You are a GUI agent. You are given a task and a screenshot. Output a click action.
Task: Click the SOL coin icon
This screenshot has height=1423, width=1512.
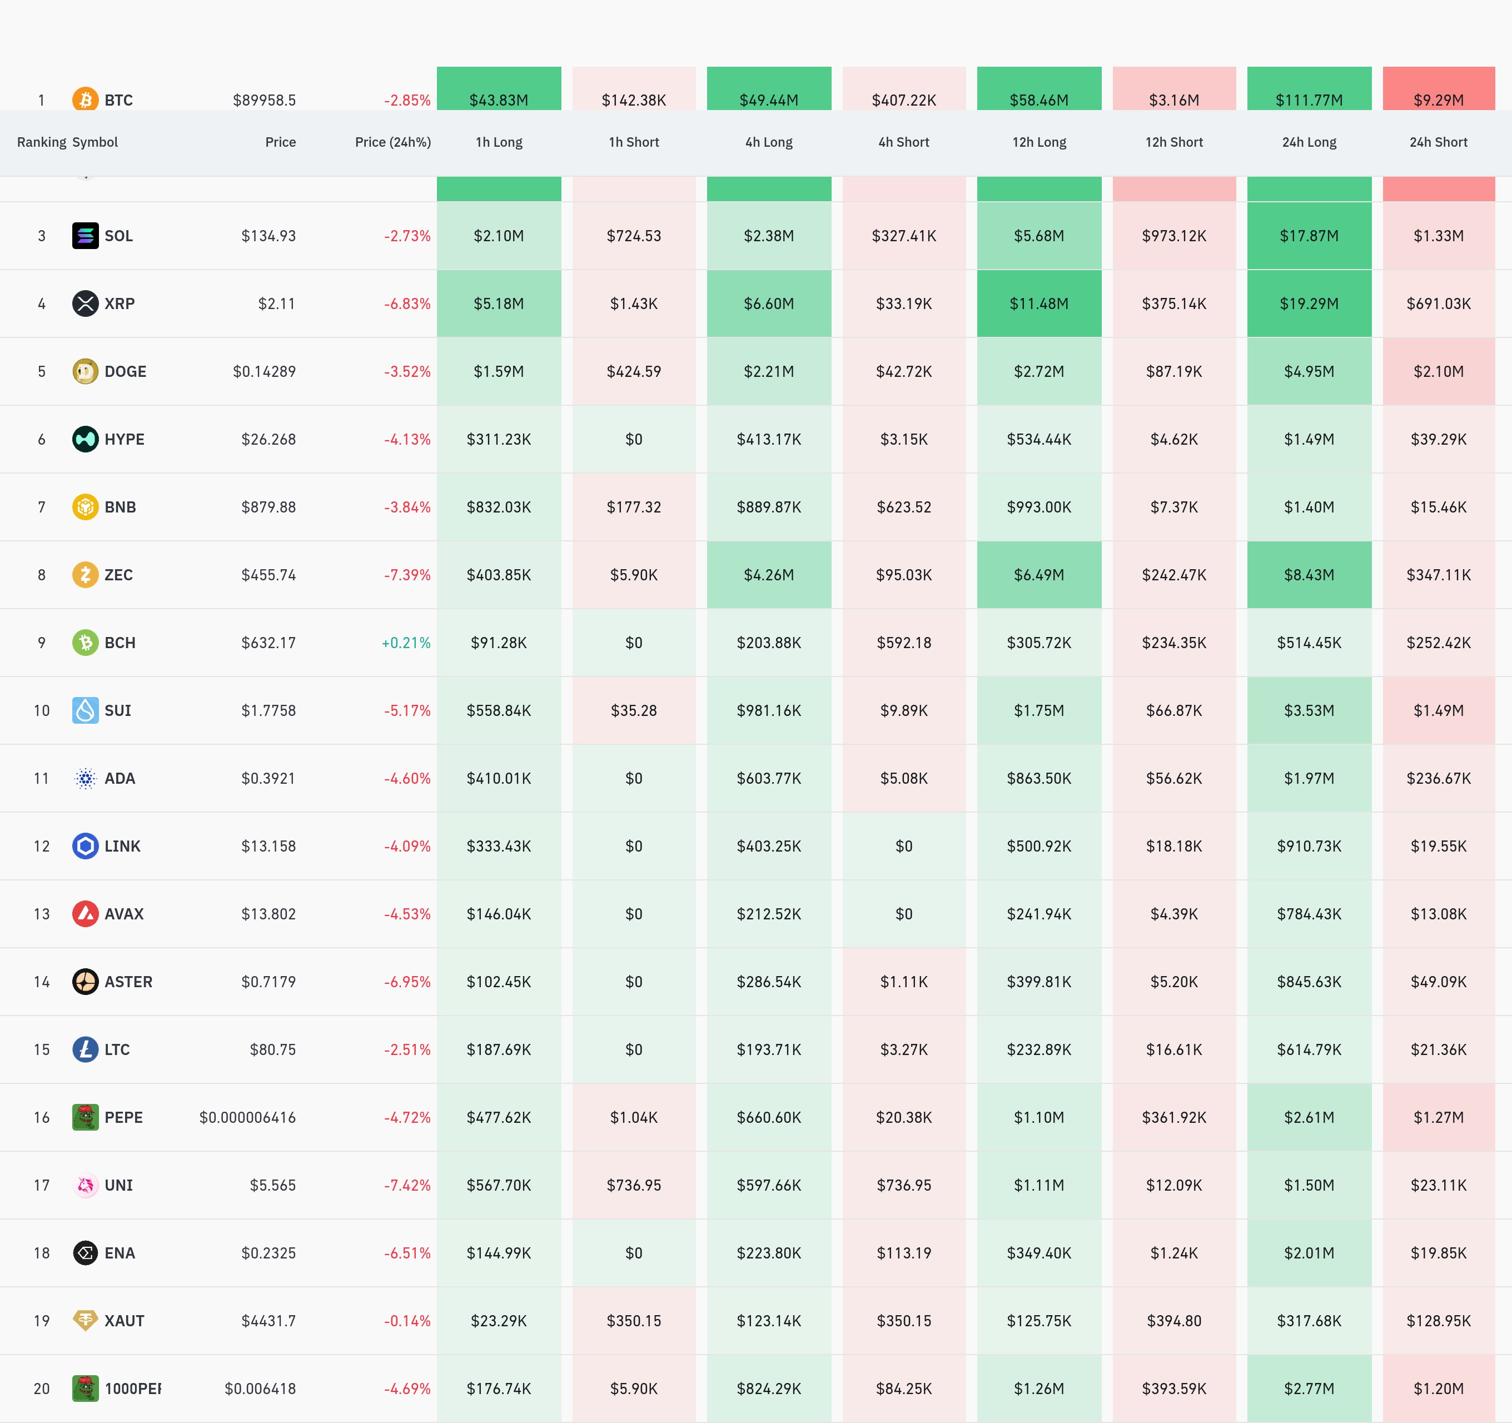[x=85, y=236]
